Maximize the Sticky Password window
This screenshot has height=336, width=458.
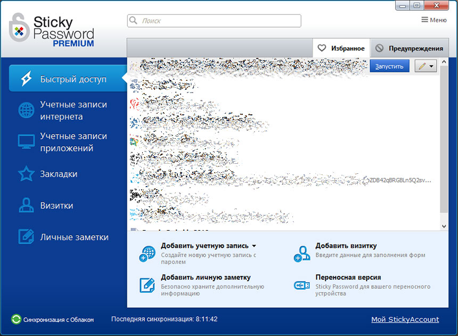point(417,5)
